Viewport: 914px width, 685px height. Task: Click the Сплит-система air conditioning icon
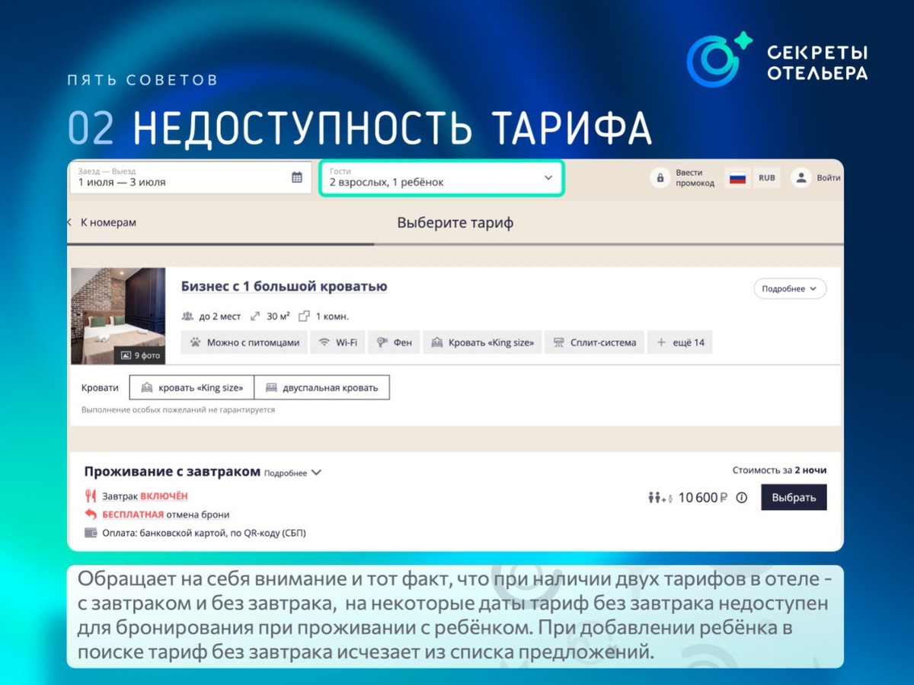561,342
